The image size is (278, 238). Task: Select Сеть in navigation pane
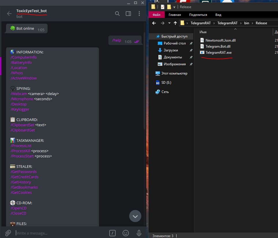point(162,92)
